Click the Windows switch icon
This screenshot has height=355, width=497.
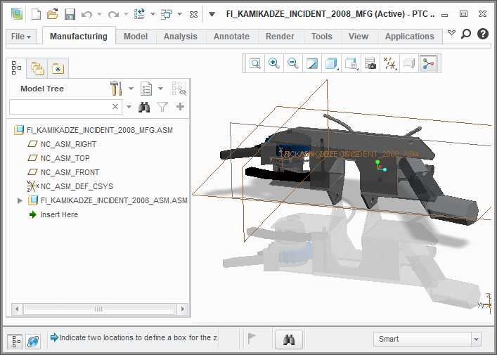point(166,14)
